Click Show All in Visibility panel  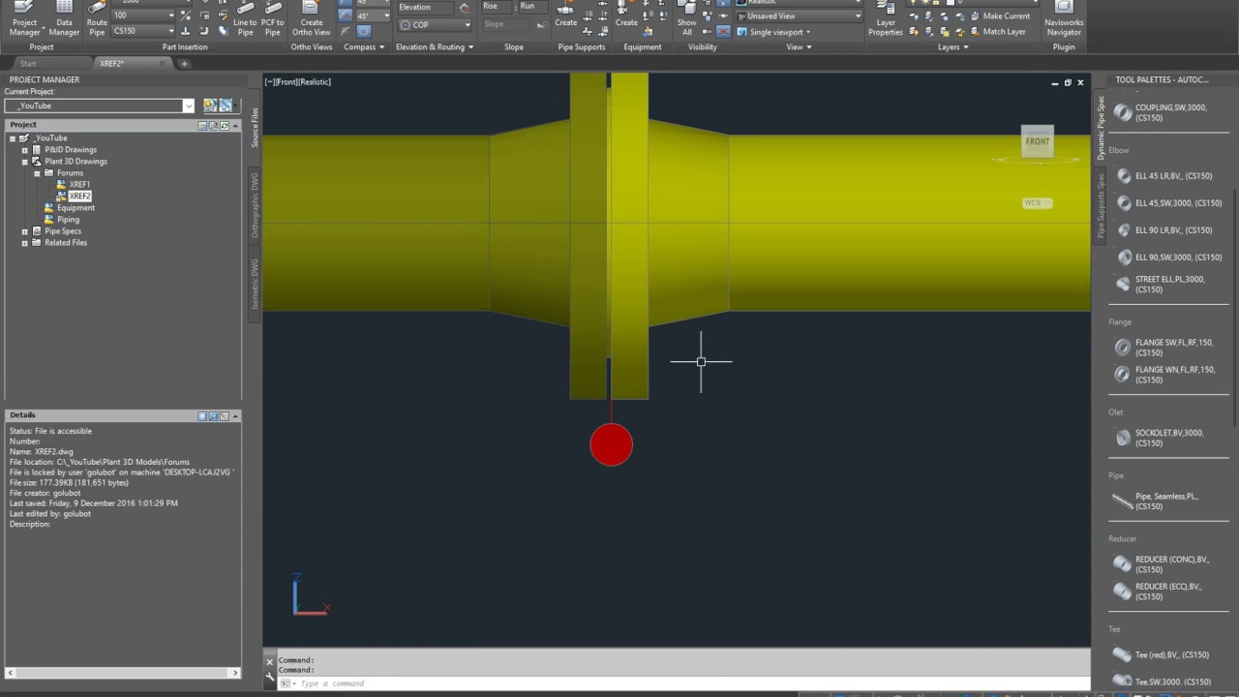coord(686,19)
